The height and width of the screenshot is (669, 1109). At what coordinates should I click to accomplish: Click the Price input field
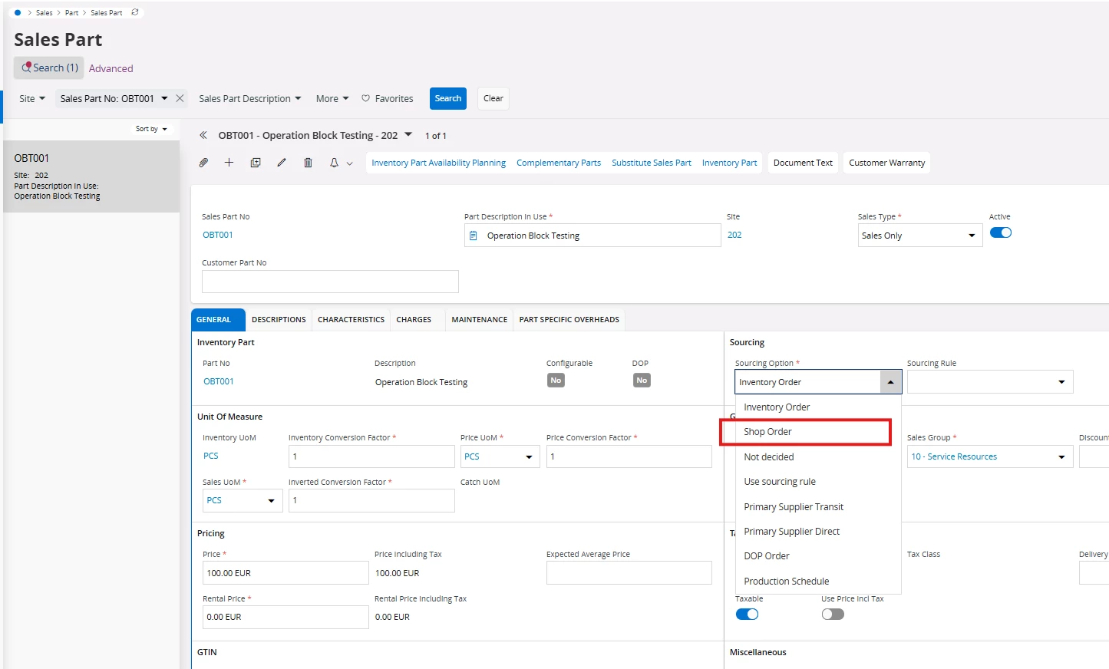point(286,573)
